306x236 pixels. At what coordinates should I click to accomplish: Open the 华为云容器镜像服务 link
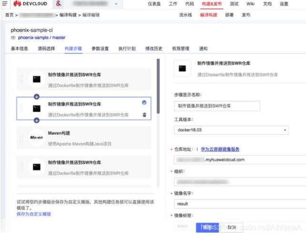[220, 150]
